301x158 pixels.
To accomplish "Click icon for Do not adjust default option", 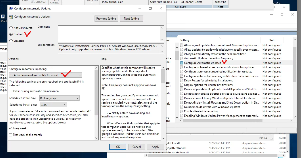I will tap(182, 89).
